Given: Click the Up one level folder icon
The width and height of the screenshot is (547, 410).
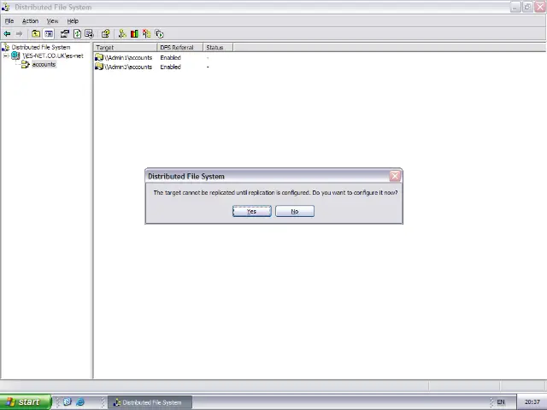Looking at the screenshot, I should (x=36, y=34).
